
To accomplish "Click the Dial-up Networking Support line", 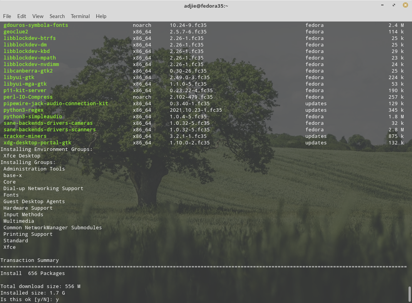I will (x=44, y=189).
